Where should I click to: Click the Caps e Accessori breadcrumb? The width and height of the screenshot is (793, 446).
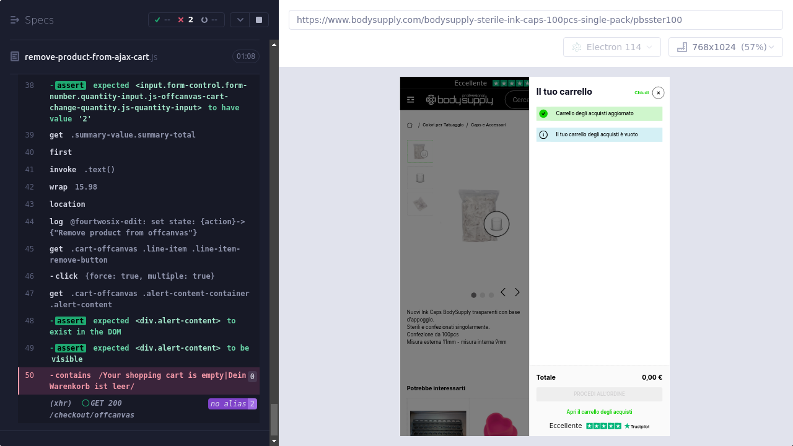coord(488,125)
